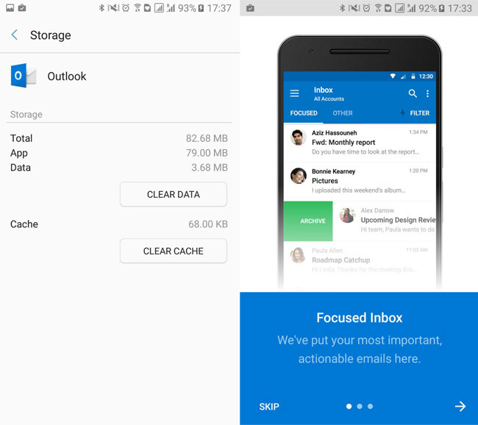Tap the green ARCHIVE swipe action
Image resolution: width=478 pixels, height=425 pixels.
308,221
